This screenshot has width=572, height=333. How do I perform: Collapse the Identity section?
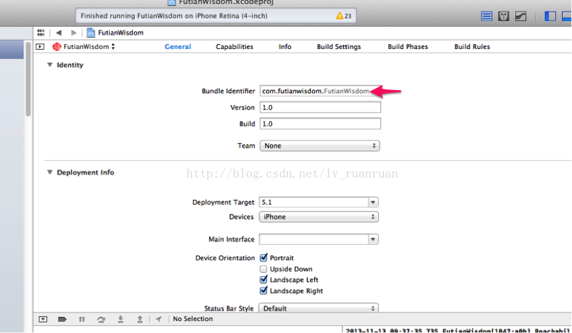coord(50,65)
